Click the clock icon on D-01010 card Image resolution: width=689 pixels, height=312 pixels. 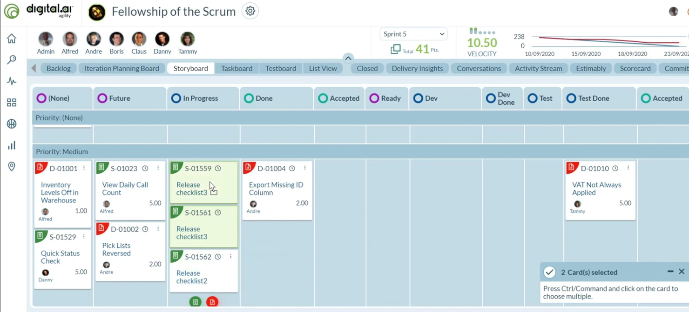[x=615, y=169]
